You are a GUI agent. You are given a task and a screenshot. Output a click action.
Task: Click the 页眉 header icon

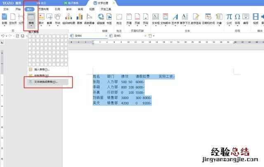click(x=129, y=17)
